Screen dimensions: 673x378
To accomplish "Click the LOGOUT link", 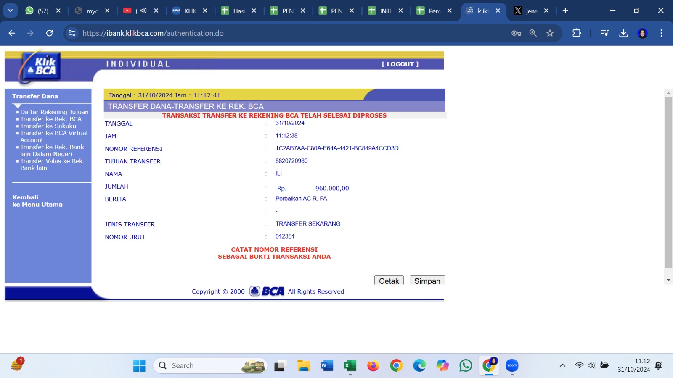I will 400,64.
